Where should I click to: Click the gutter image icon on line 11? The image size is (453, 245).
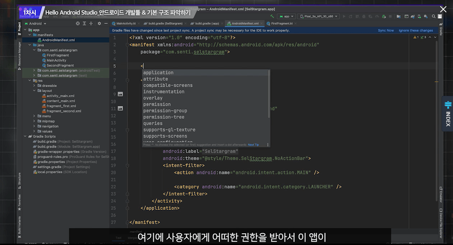(x=120, y=108)
